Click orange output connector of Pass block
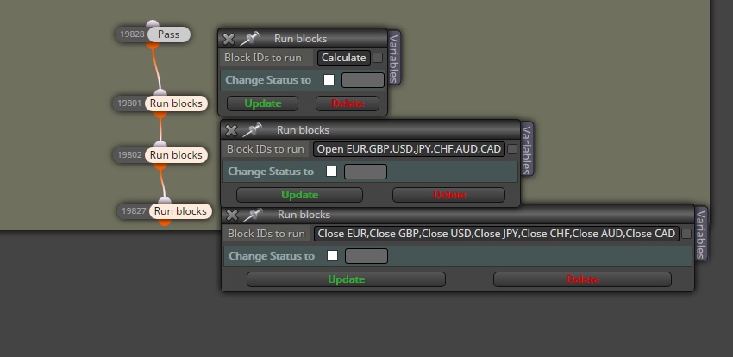 pyautogui.click(x=153, y=46)
